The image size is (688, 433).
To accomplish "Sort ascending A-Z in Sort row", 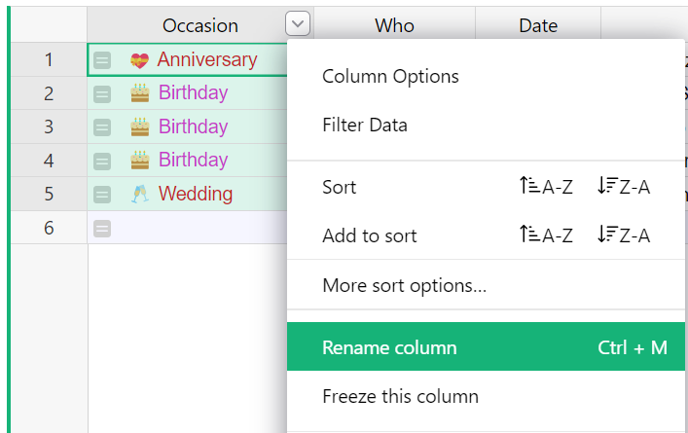I will [x=546, y=187].
